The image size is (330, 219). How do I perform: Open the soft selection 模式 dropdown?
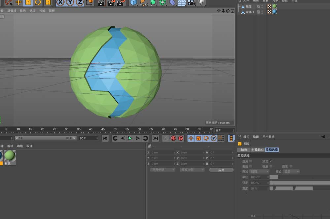(291, 172)
